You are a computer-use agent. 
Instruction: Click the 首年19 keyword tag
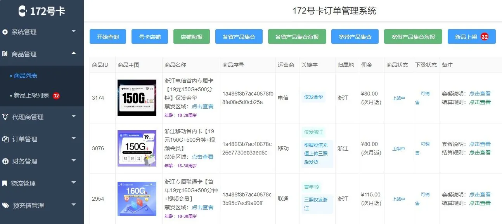[x=312, y=187]
